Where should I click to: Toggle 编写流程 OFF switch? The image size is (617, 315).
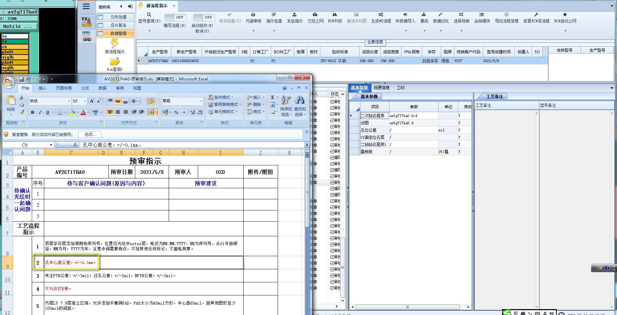175,17
